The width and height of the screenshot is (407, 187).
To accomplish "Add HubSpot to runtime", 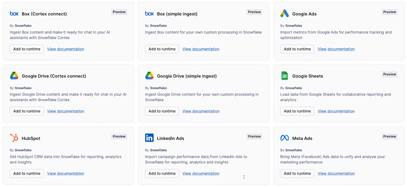I will [x=27, y=174].
